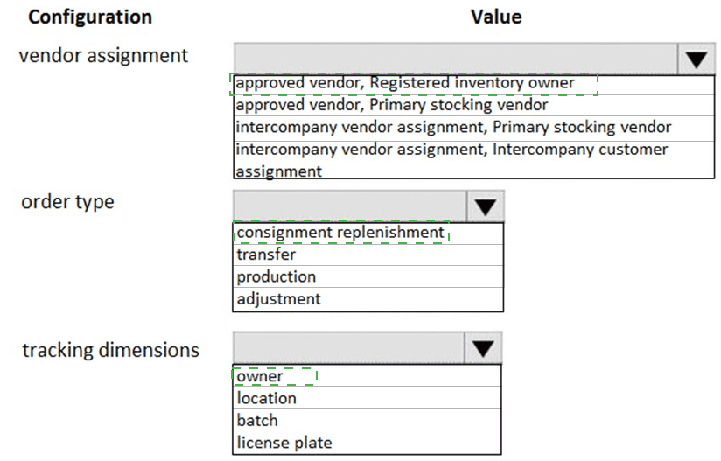Expand the order type dropdown arrow

486,206
